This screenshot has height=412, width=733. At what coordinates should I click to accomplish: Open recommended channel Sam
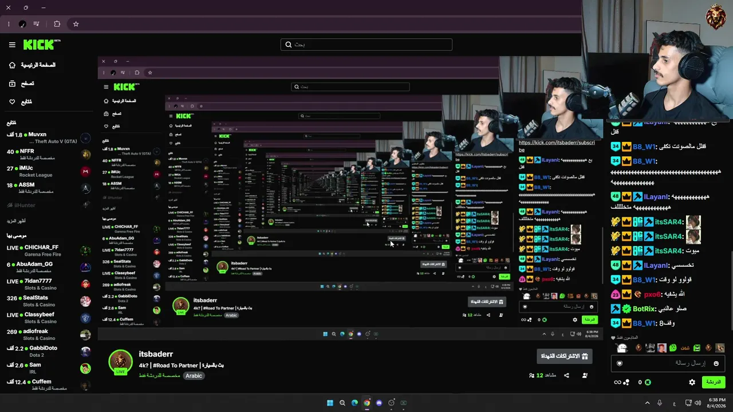click(49, 368)
